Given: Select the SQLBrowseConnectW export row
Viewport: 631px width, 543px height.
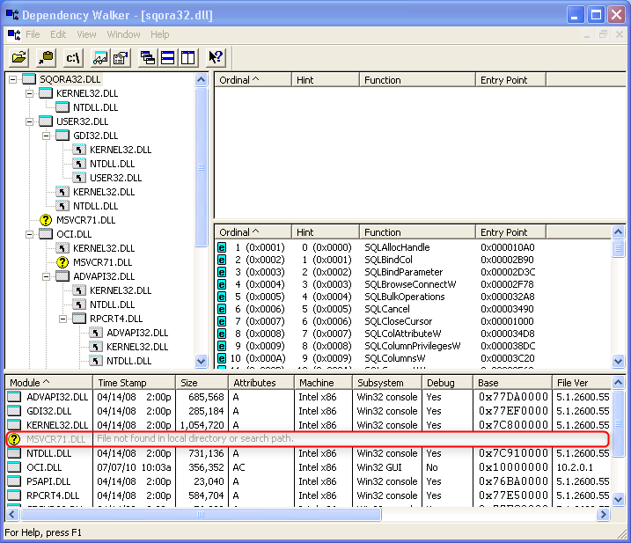Looking at the screenshot, I should click(410, 284).
